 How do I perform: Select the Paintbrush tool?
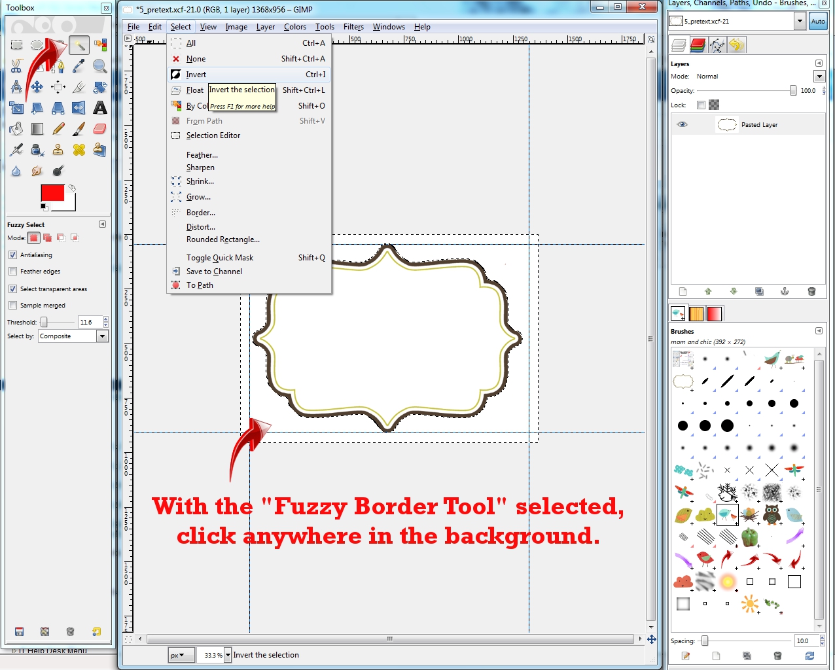click(x=79, y=128)
